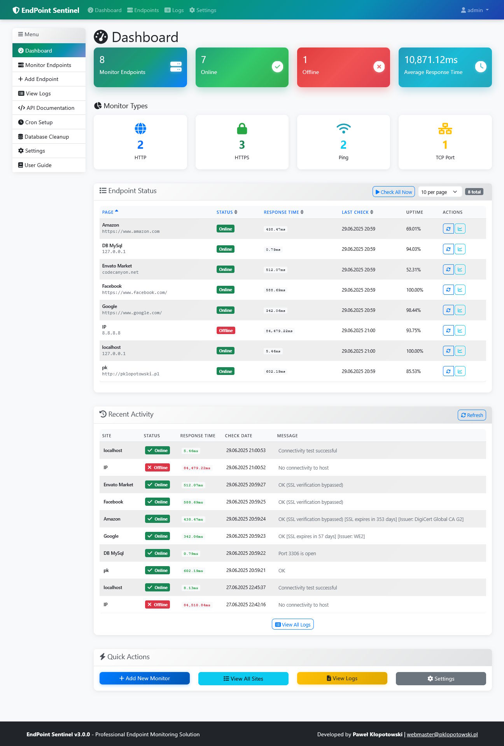Image resolution: width=504 pixels, height=746 pixels.
Task: Select Monitor Endpoints in sidebar
Action: pyautogui.click(x=49, y=65)
